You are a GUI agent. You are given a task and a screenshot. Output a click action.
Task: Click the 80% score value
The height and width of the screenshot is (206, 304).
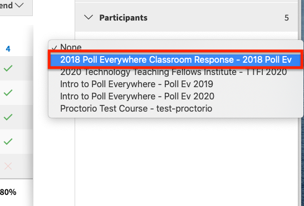(x=8, y=192)
